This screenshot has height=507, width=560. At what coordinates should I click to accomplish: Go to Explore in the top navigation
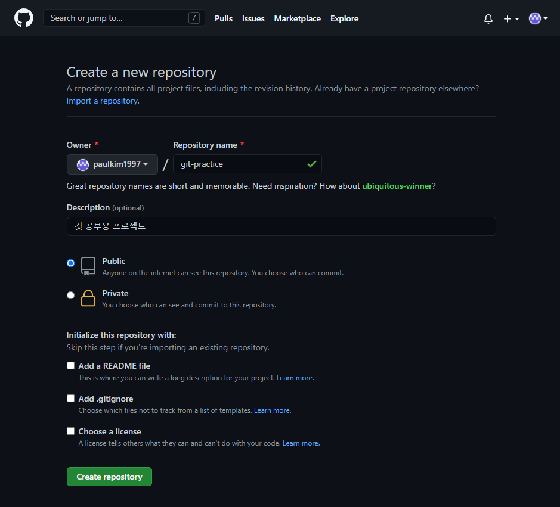[344, 18]
